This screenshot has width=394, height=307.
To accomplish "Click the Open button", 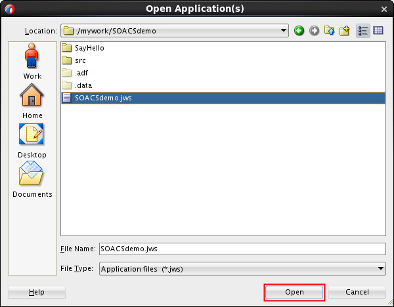I will click(294, 292).
